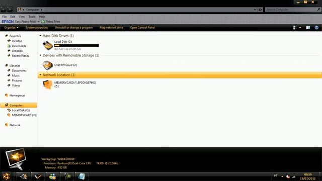Click the green Photo Print icon

(x=43, y=22)
